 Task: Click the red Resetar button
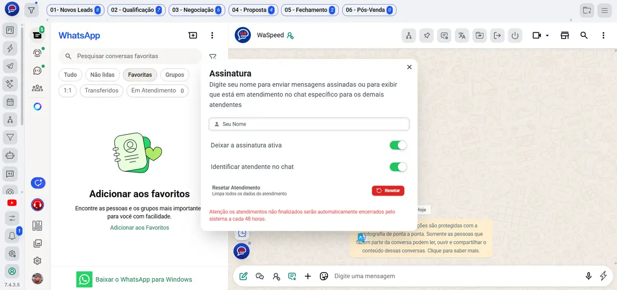coord(388,190)
